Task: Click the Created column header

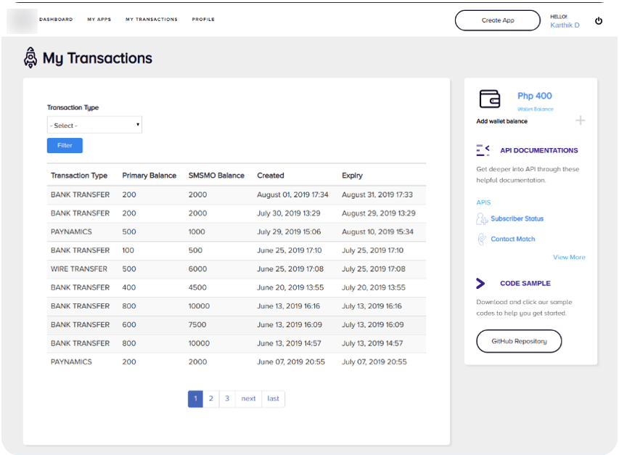Action: coord(271,176)
